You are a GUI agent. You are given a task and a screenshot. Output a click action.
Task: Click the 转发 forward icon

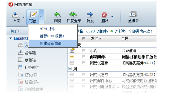pos(90,14)
